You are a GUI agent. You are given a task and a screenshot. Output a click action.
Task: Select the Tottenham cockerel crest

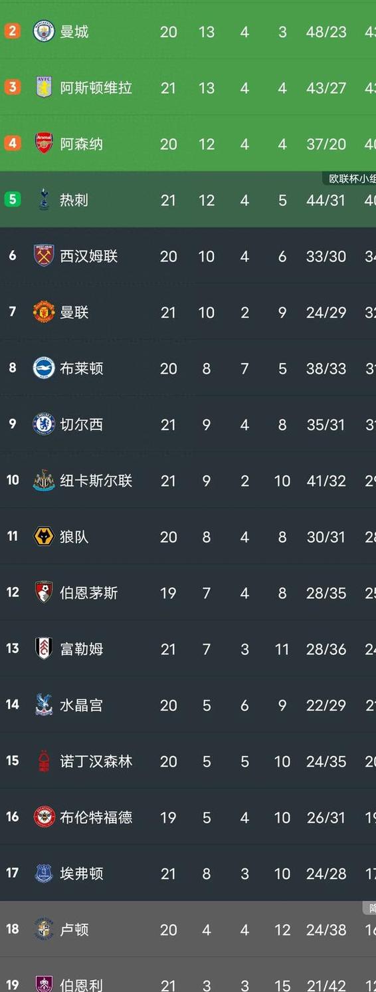[x=44, y=199]
